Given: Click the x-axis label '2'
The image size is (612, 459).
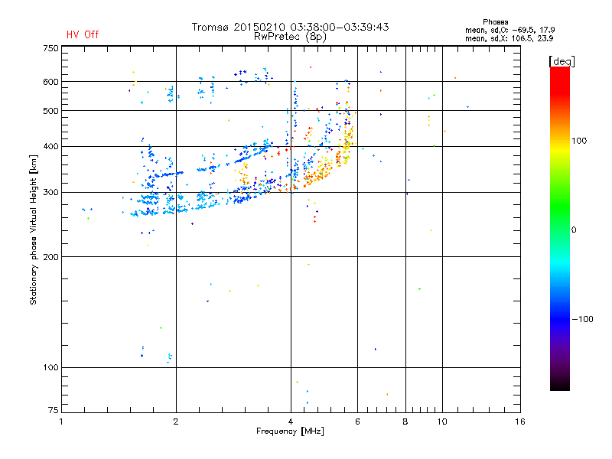Looking at the screenshot, I should click(x=176, y=422).
